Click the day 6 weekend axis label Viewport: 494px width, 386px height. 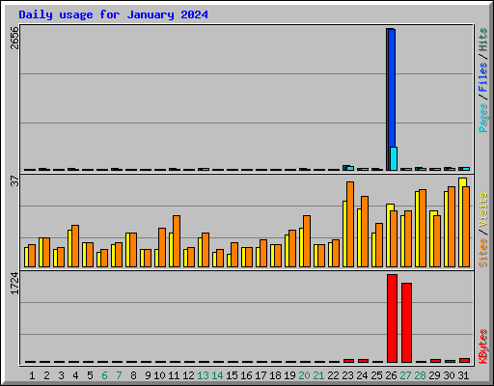(104, 375)
